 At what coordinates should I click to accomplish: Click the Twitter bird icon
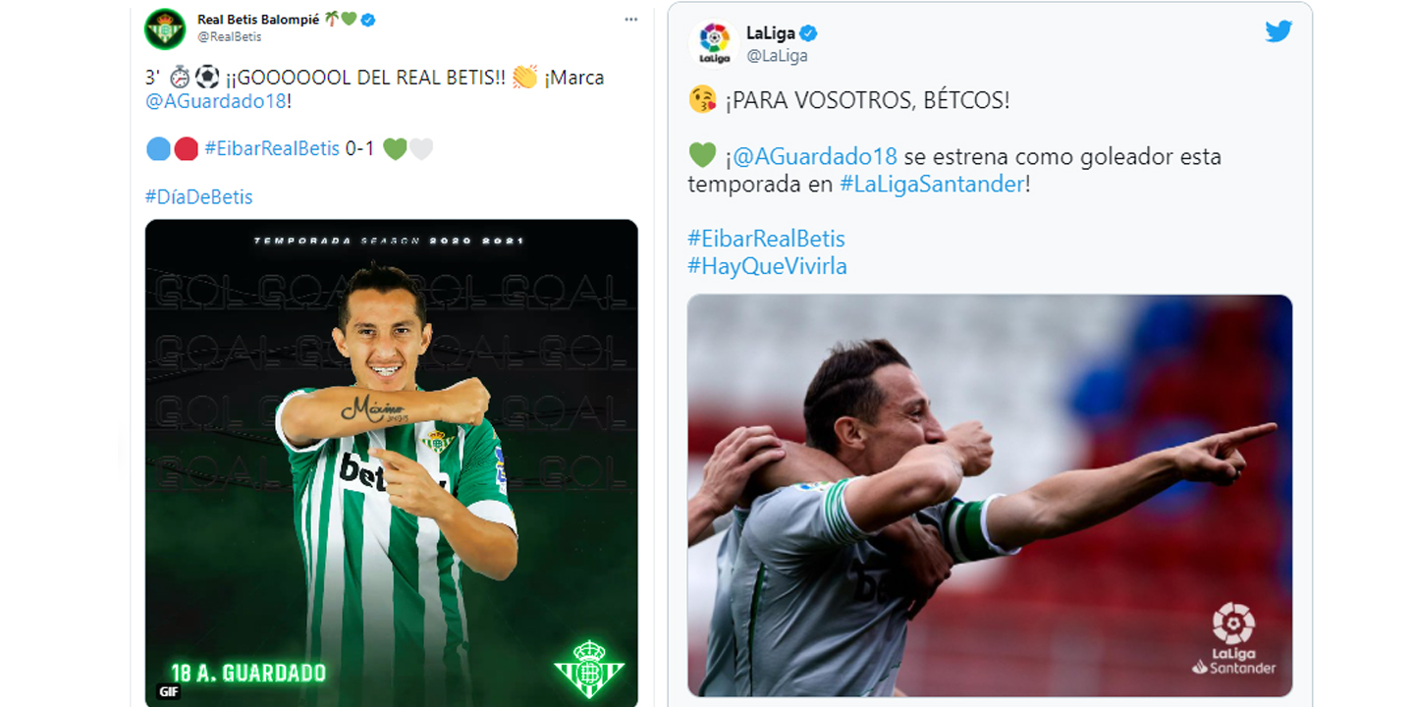click(1278, 31)
